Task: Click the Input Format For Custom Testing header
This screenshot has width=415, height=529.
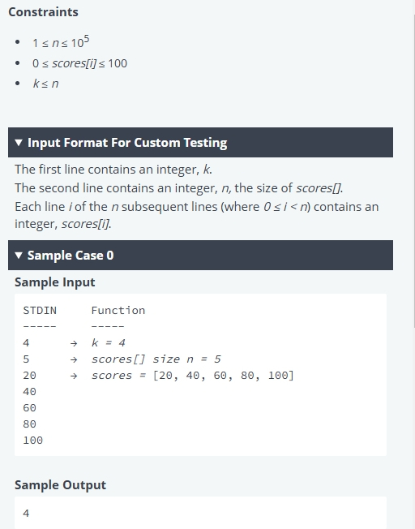Action: pos(200,142)
